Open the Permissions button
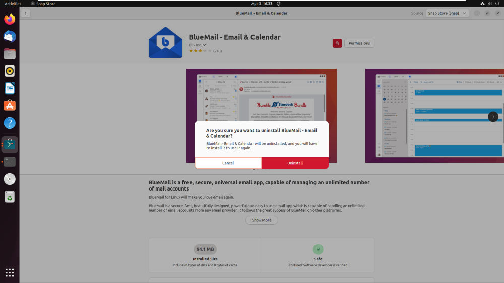Screen dimensions: 504x283 (x=359, y=43)
